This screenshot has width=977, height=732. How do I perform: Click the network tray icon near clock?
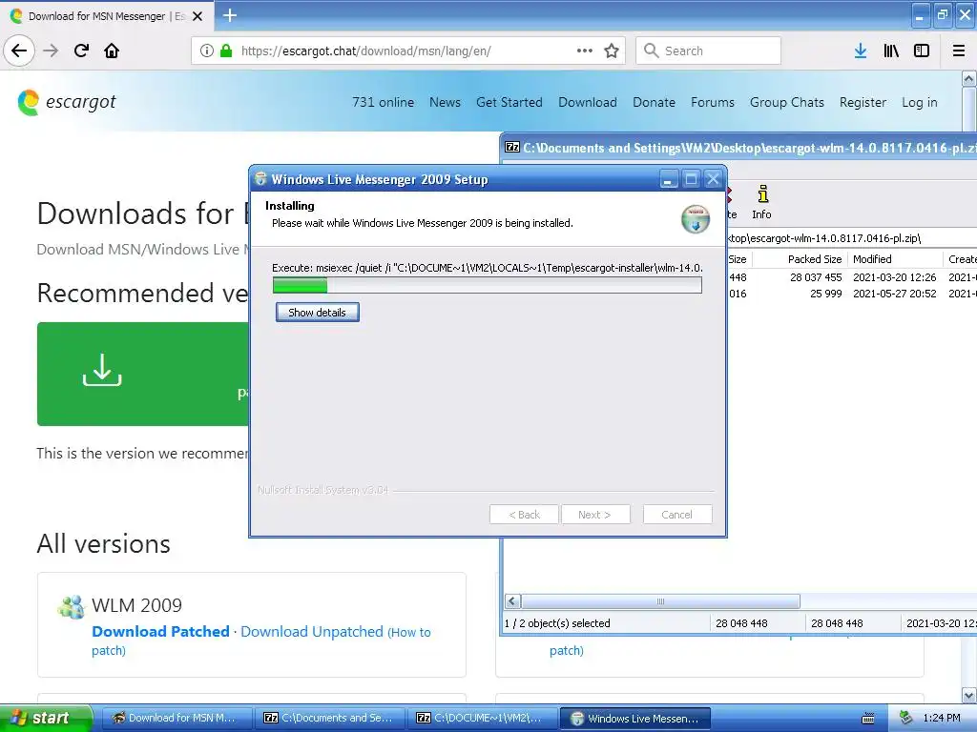pos(906,718)
